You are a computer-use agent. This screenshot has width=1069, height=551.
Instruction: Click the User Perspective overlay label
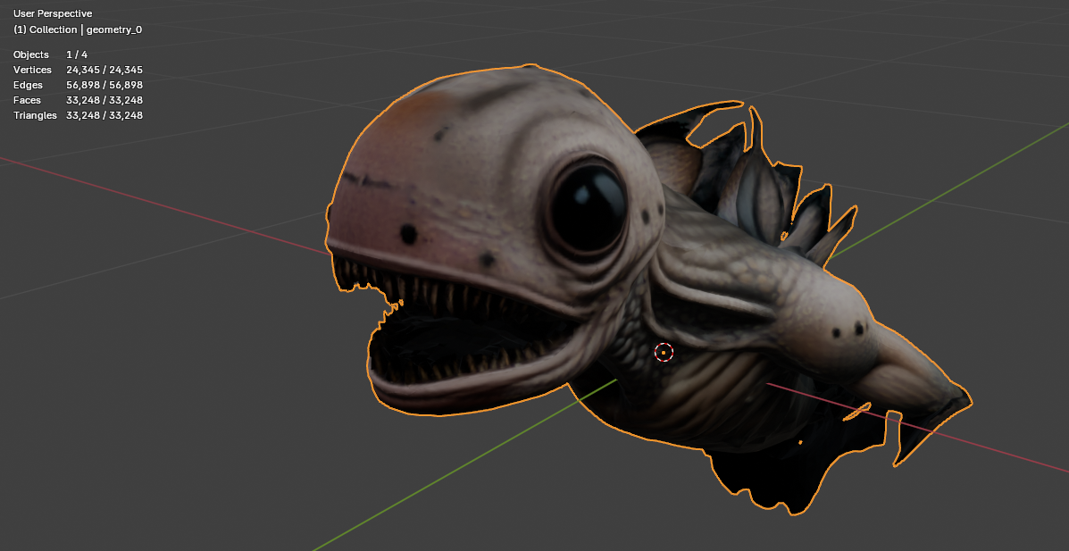click(53, 13)
